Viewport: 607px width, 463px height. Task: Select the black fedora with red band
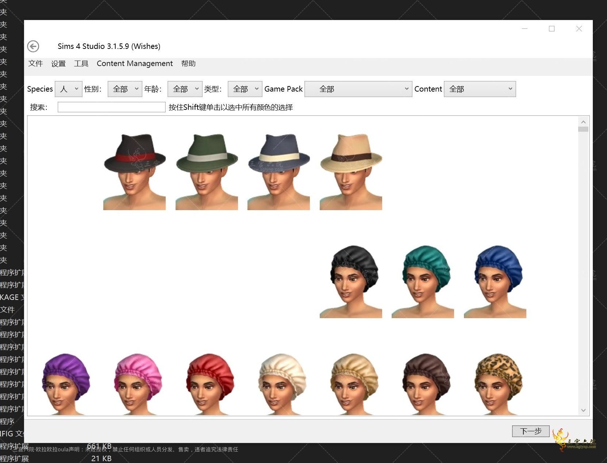tap(134, 171)
